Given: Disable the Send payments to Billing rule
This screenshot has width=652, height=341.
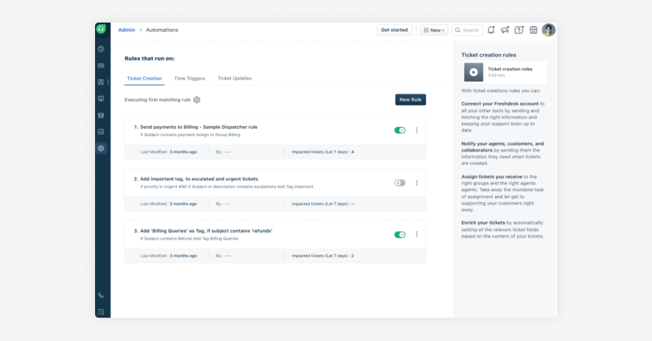Looking at the screenshot, I should click(x=400, y=130).
